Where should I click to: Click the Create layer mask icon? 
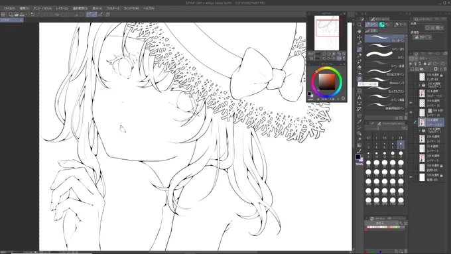436,70
